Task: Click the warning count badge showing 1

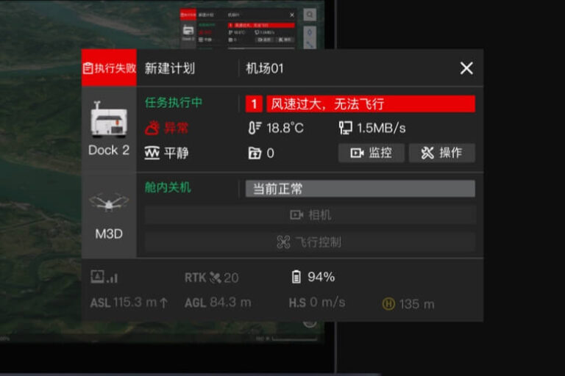Action: 254,104
